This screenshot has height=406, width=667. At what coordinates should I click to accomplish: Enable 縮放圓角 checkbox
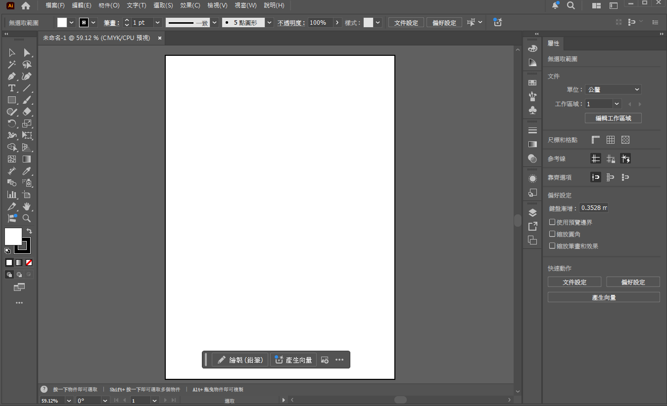point(552,234)
